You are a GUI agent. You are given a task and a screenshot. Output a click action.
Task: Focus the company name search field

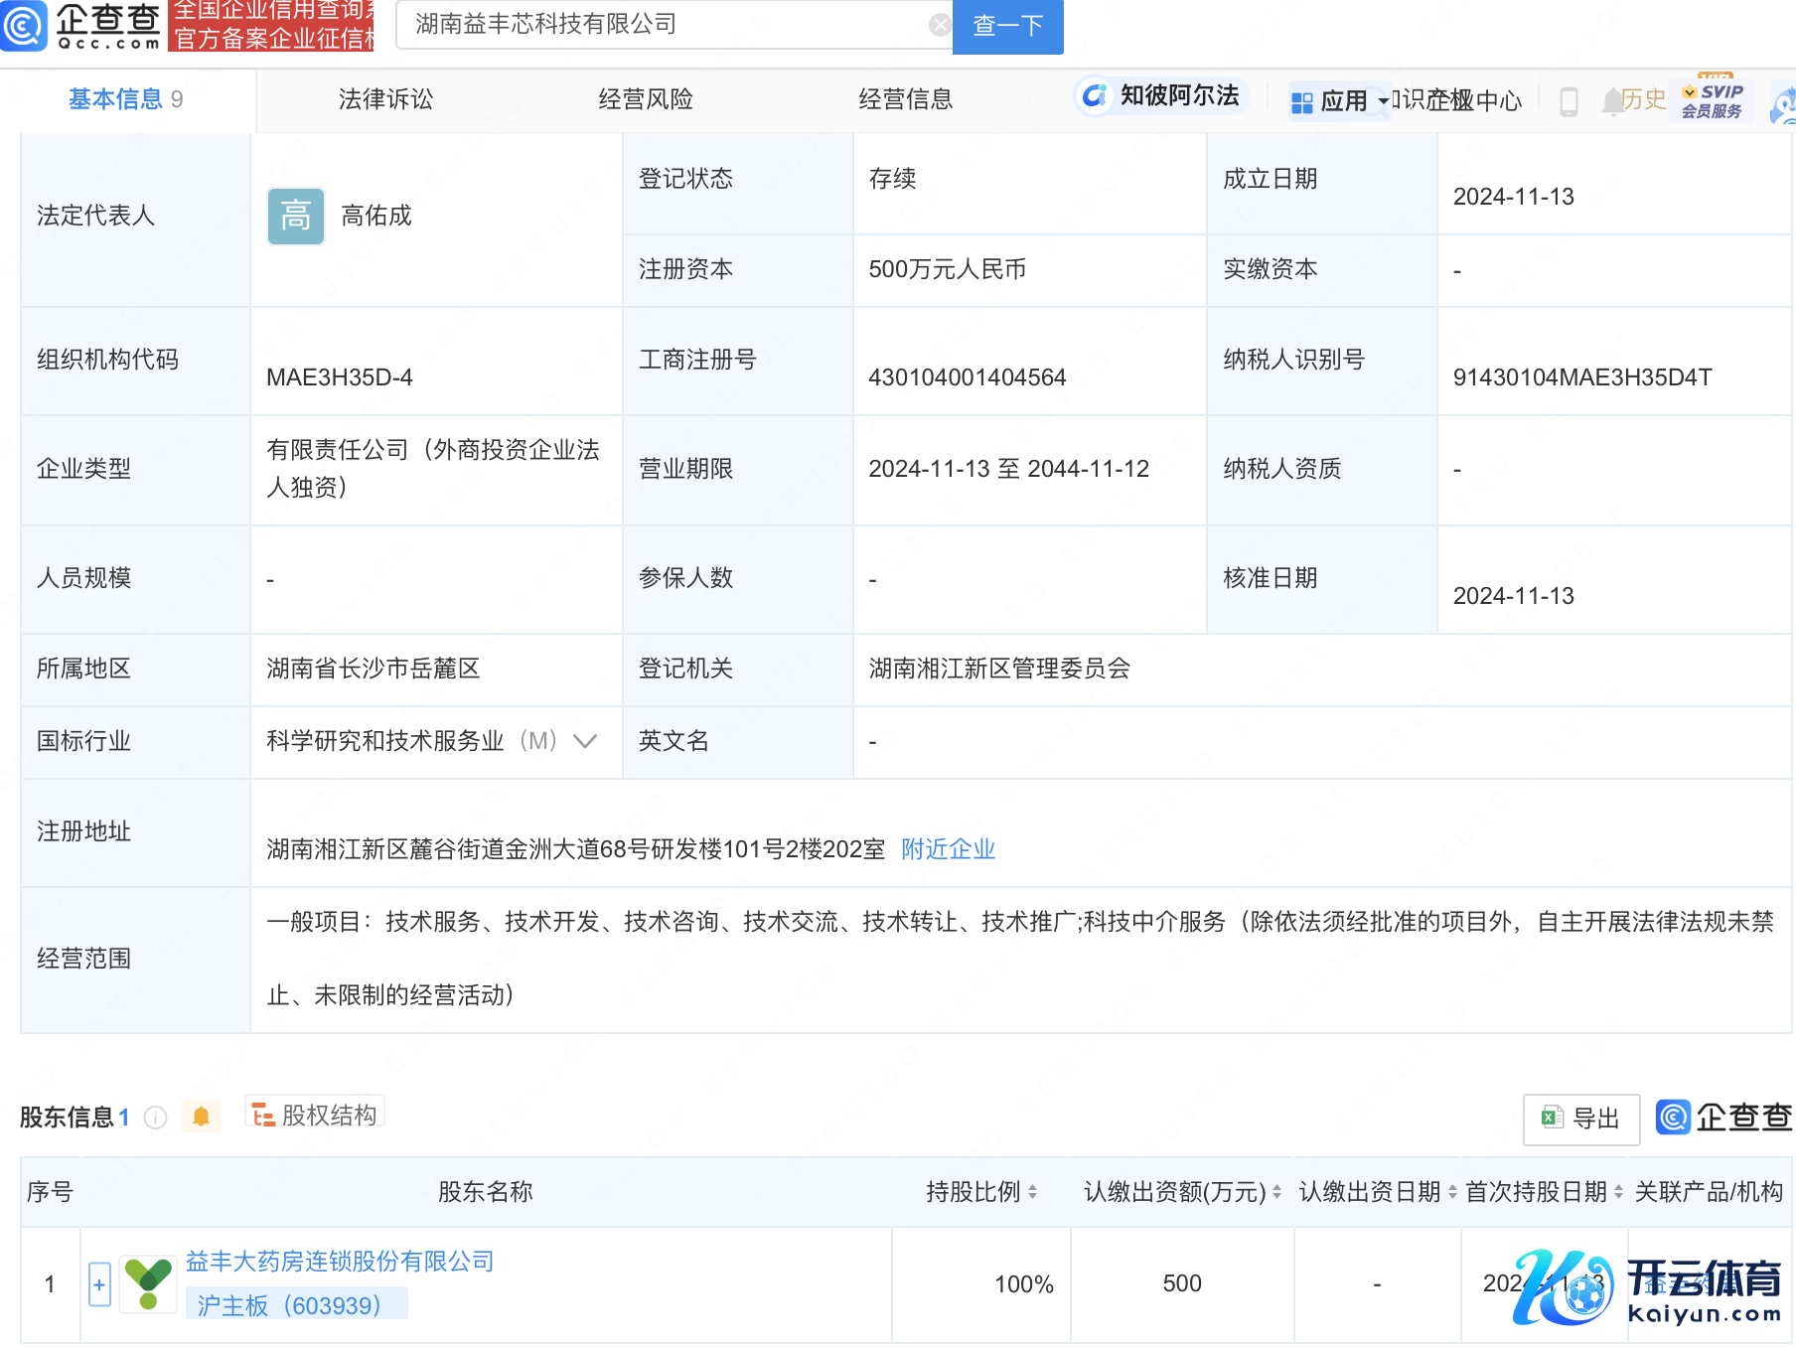coord(666,25)
